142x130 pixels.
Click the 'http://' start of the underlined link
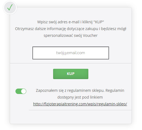coord(38,104)
